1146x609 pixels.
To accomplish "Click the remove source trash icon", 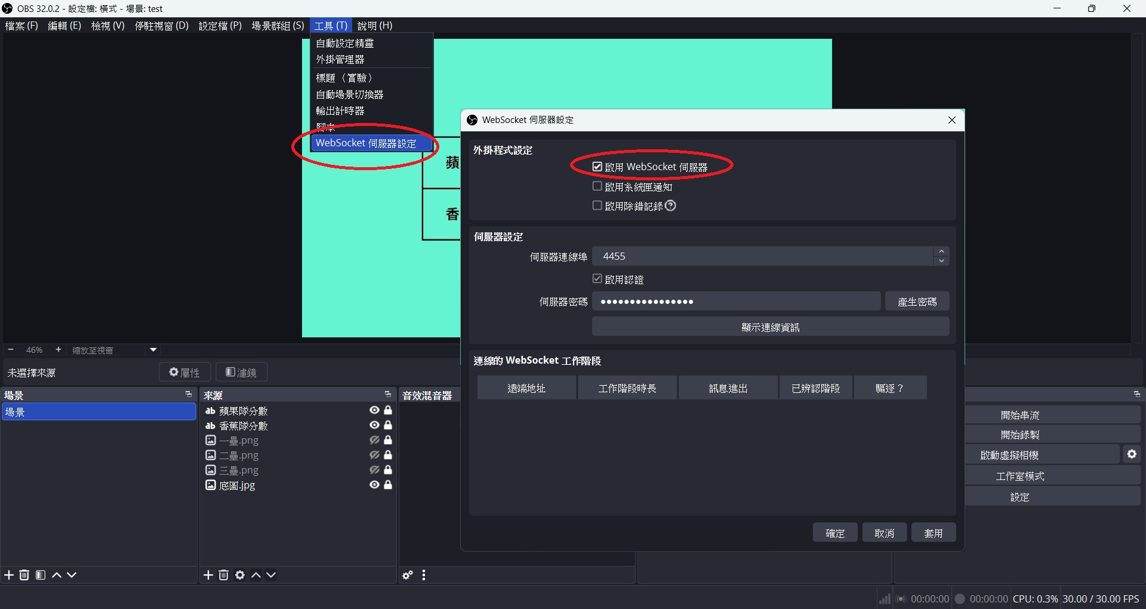I will 224,575.
